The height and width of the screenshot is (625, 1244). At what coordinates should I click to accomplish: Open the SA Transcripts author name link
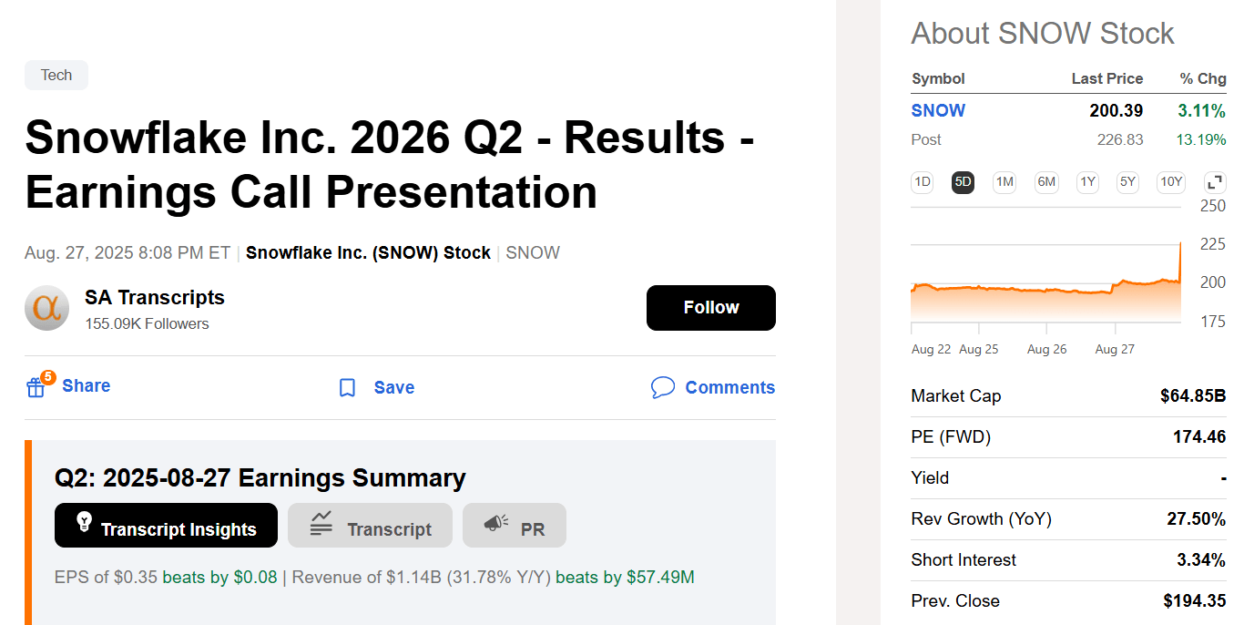pyautogui.click(x=155, y=298)
